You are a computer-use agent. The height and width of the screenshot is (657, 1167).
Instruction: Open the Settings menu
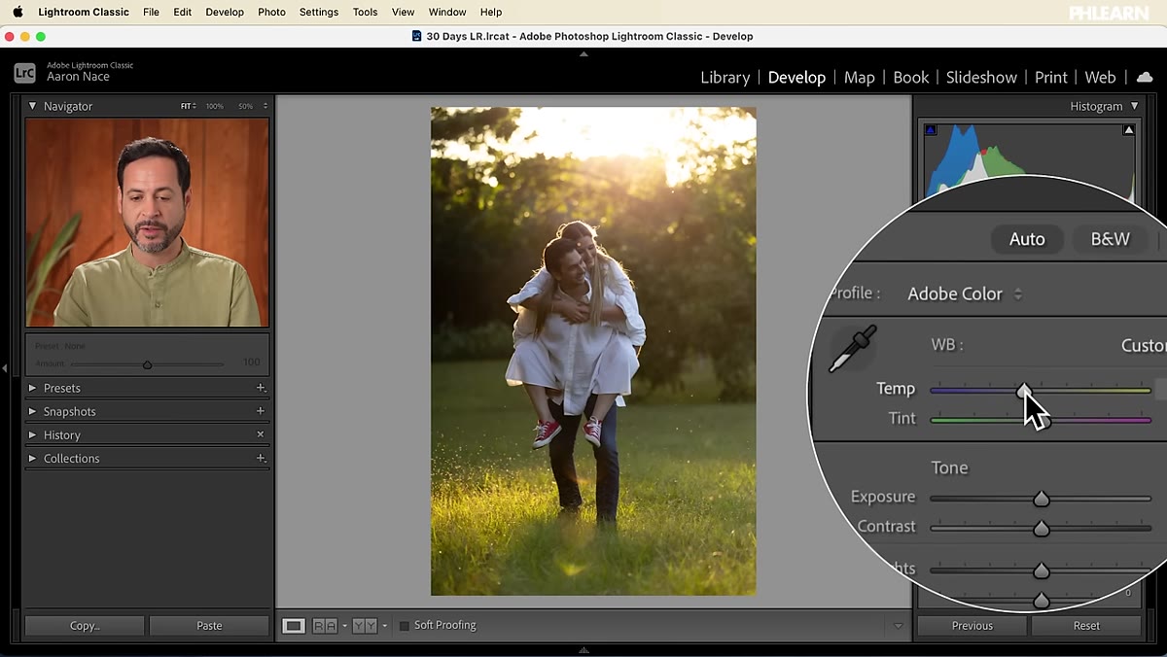pos(319,12)
